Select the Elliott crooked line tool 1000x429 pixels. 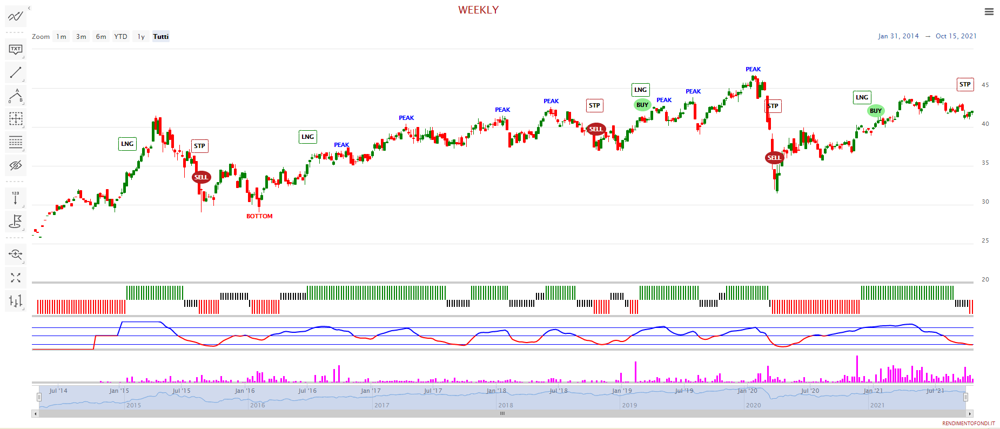click(15, 96)
